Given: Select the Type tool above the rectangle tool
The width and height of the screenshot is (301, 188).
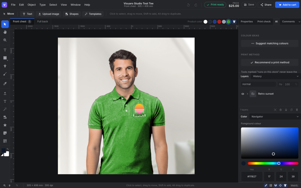Looking at the screenshot, I should tap(5, 50).
